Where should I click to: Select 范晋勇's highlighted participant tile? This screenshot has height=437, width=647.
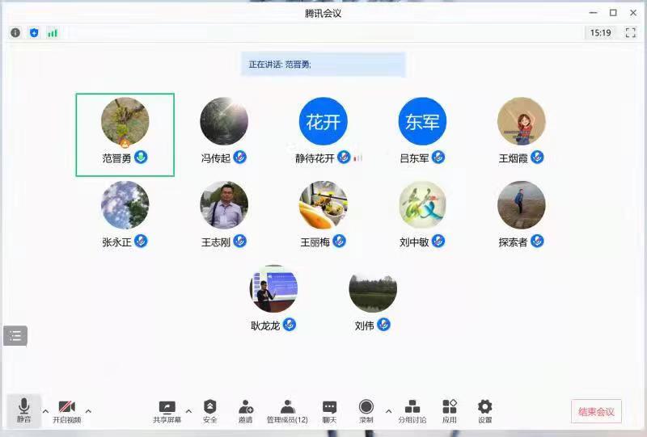point(125,134)
